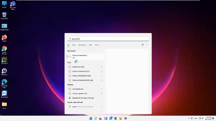Open Edit power plan setting
The width and height of the screenshot is (216, 121).
pos(84,89)
